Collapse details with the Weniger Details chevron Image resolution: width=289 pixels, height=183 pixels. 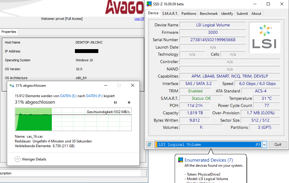click(x=17, y=159)
